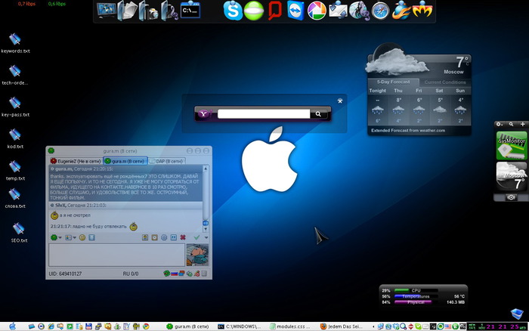Select the SEO.txt desktop file
Screen dimensions: 529x331
pyautogui.click(x=19, y=233)
